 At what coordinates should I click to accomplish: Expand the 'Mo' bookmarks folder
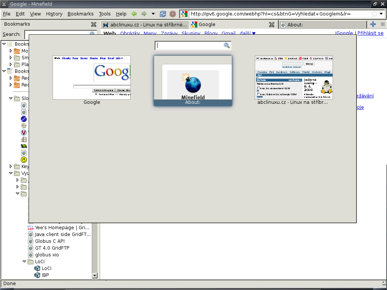11,51
